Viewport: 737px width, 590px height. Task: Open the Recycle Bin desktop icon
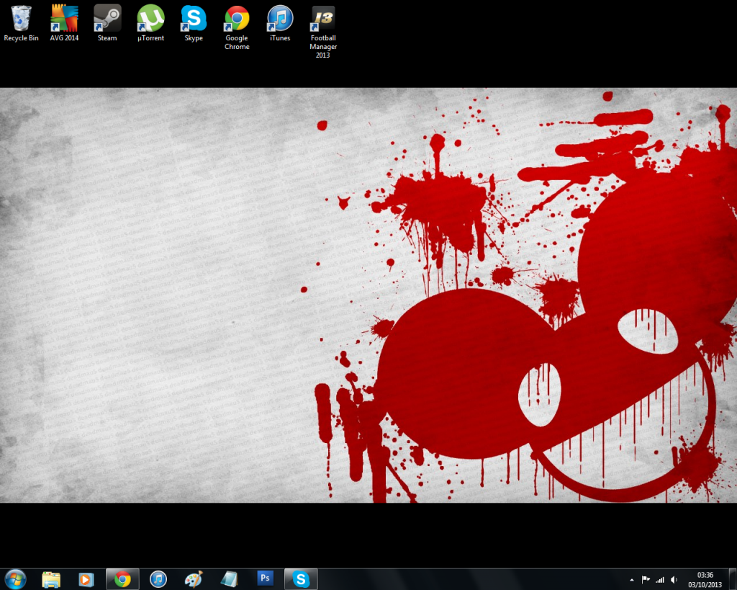pyautogui.click(x=21, y=24)
